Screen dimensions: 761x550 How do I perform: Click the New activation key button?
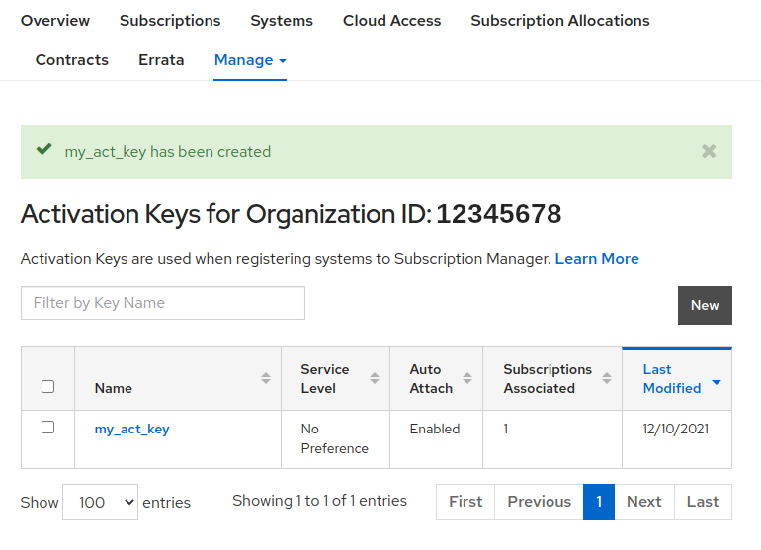pos(704,305)
